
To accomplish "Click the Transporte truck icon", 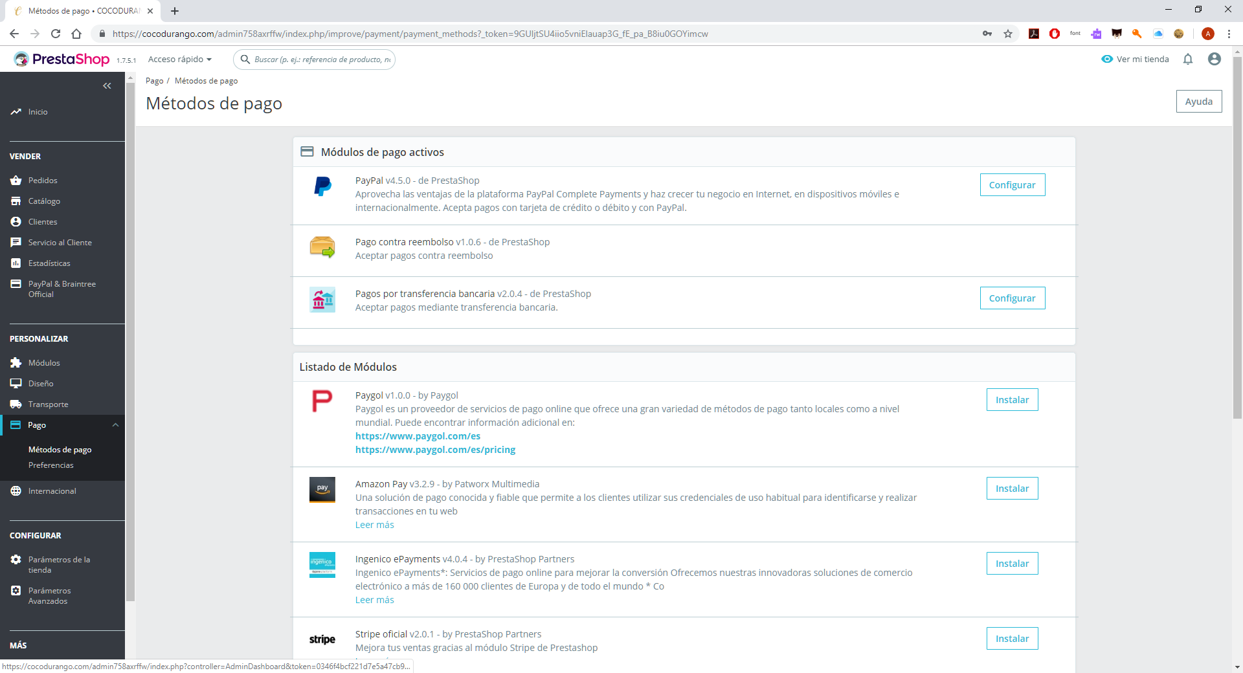I will click(16, 404).
